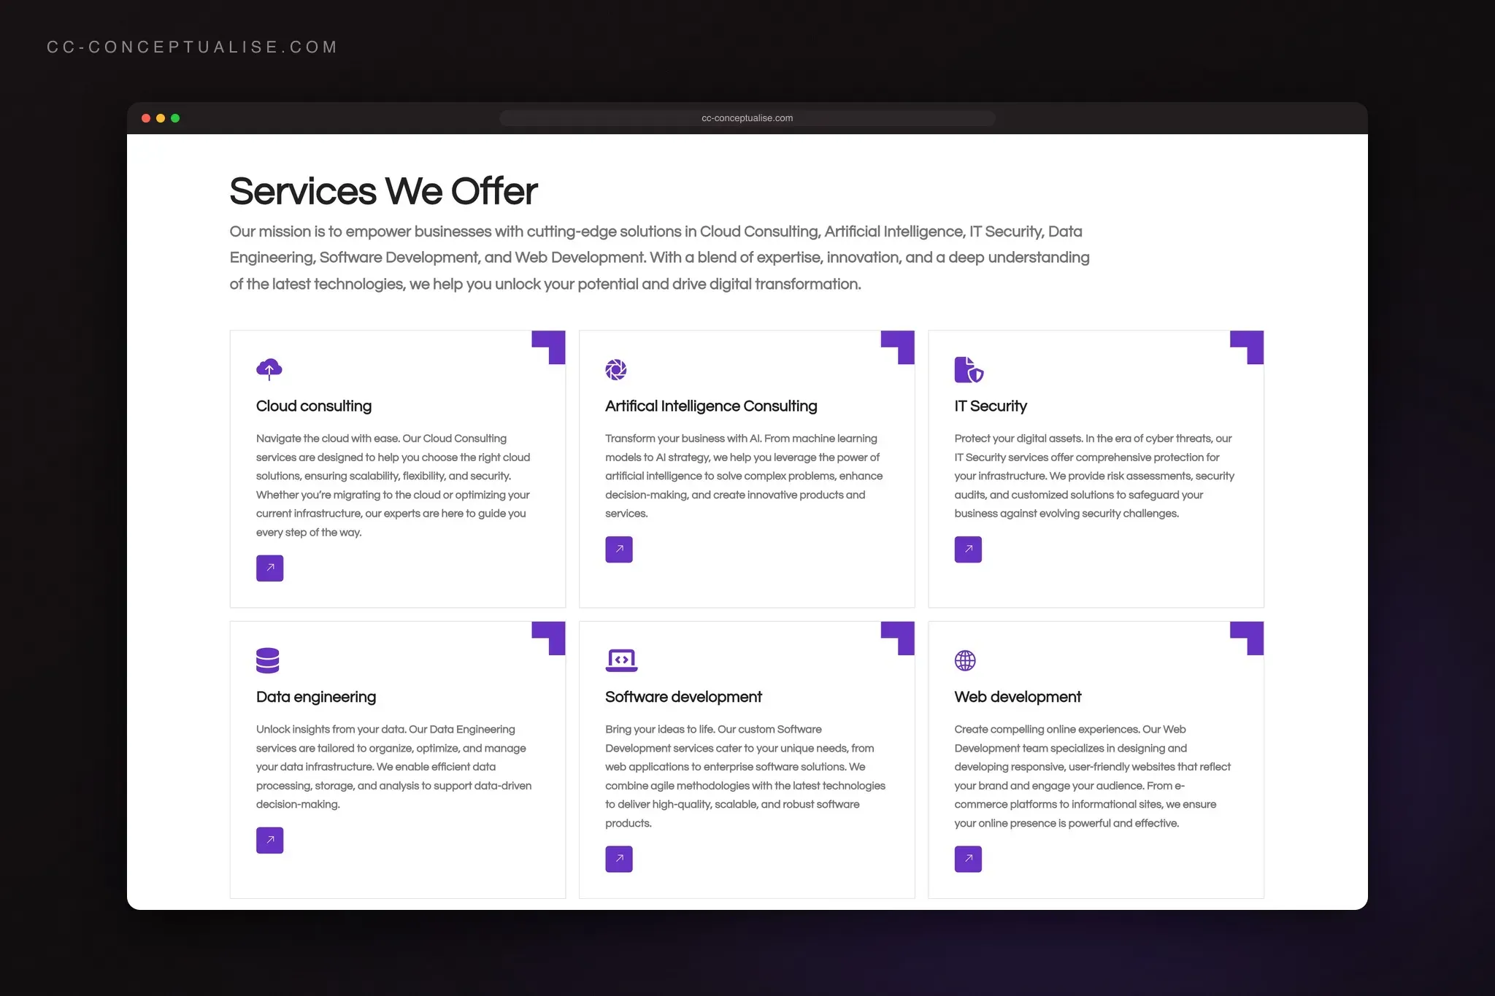
Task: Click the Artificial Intelligence Consulting aperture icon
Action: [x=616, y=370]
